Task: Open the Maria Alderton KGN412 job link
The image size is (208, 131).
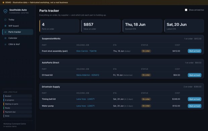Action: tap(88, 75)
